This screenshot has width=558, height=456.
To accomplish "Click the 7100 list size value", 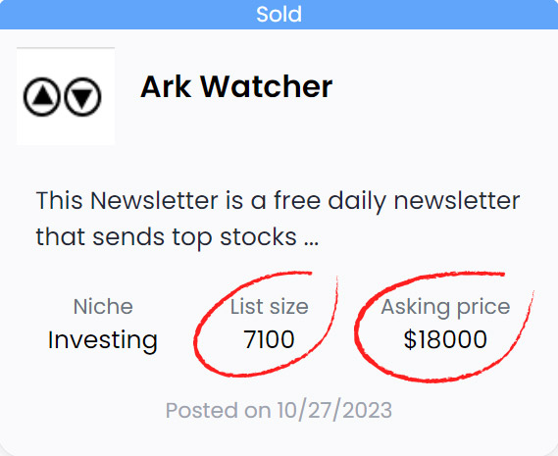I will 269,339.
